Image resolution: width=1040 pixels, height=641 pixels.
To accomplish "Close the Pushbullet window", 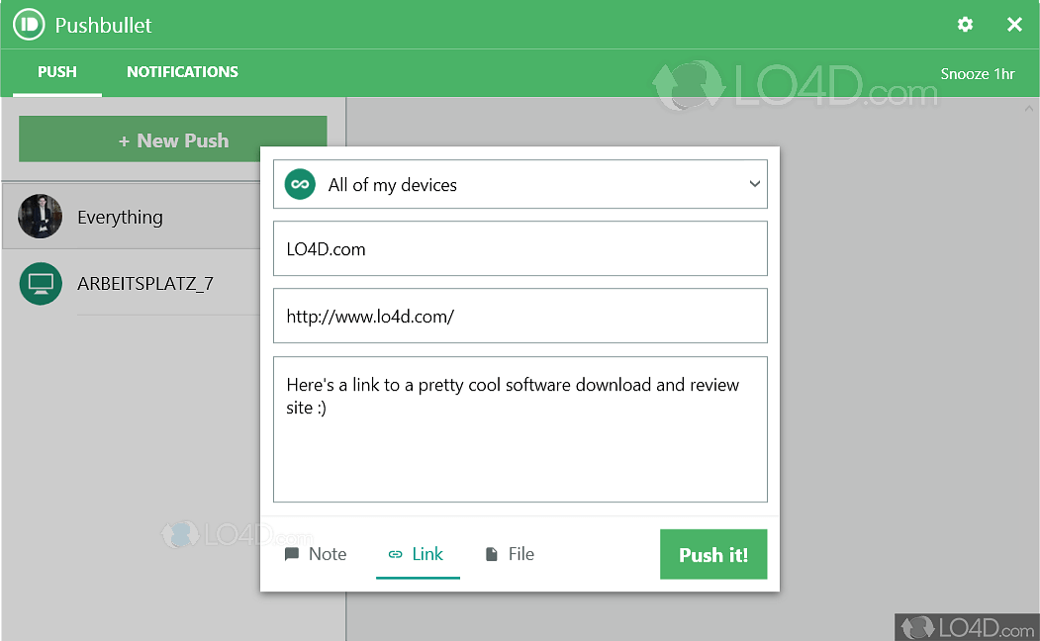I will pos(1014,25).
